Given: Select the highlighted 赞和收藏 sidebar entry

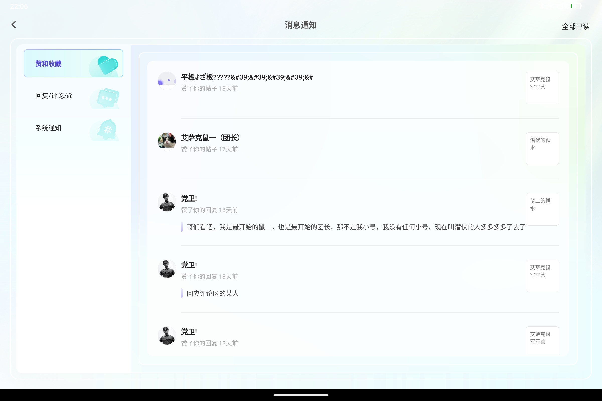Looking at the screenshot, I should point(48,64).
